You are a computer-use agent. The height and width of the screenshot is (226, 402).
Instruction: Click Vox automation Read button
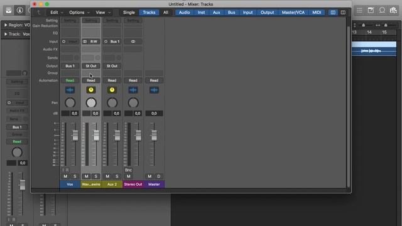pos(70,80)
